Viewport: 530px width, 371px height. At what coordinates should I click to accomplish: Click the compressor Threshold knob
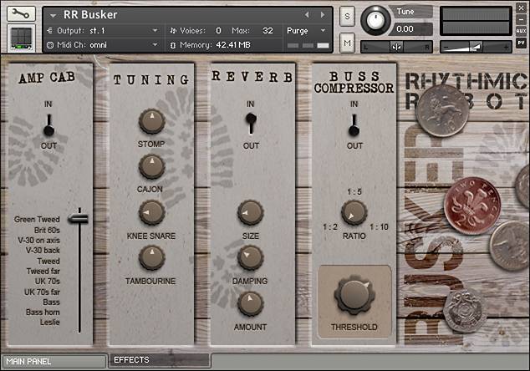[x=354, y=295]
